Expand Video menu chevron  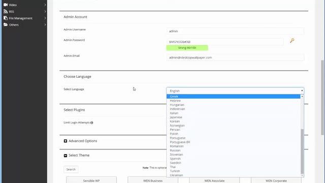pos(45,5)
